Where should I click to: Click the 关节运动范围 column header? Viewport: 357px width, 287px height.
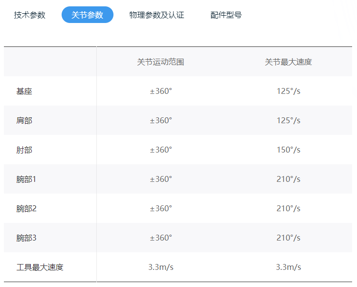click(160, 62)
